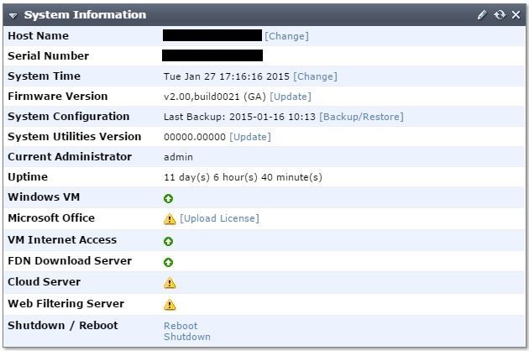Click the edit pencil icon in widget header

(482, 15)
